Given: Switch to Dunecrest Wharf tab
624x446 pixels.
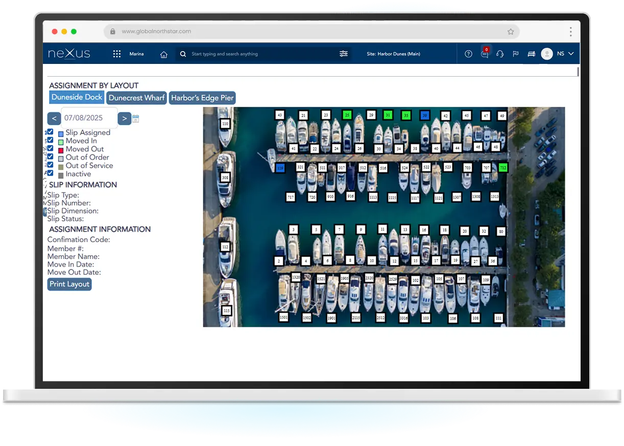Looking at the screenshot, I should 137,98.
